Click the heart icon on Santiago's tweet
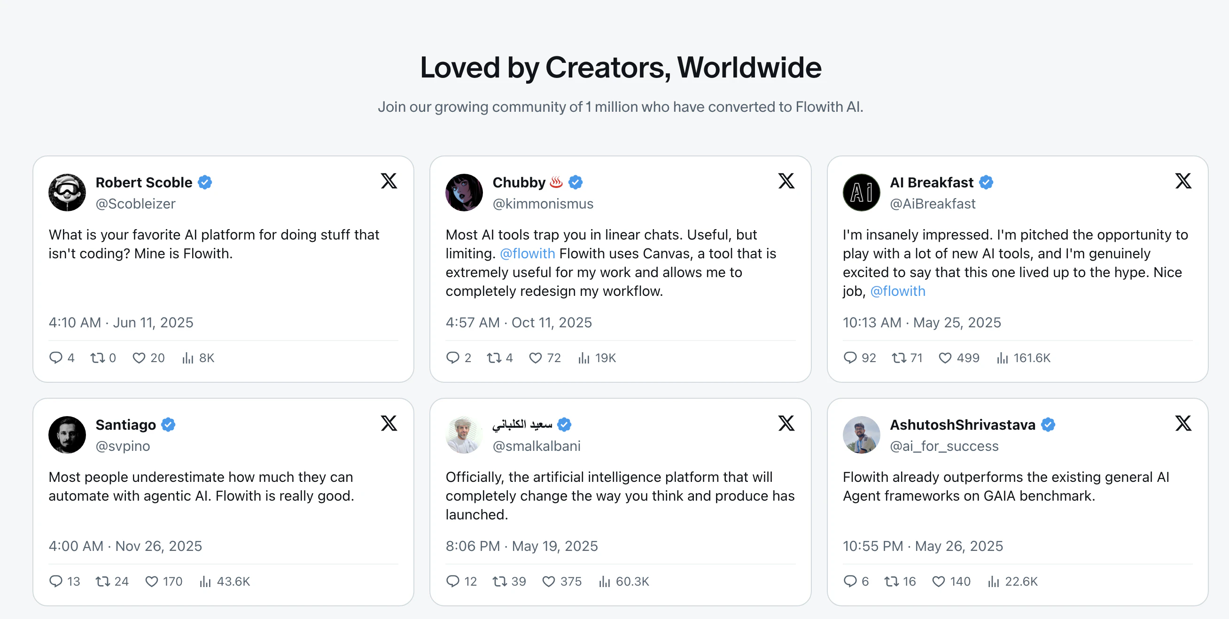1229x619 pixels. 151,581
